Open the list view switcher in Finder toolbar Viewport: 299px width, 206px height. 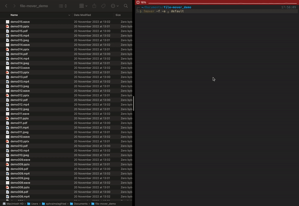point(63,6)
